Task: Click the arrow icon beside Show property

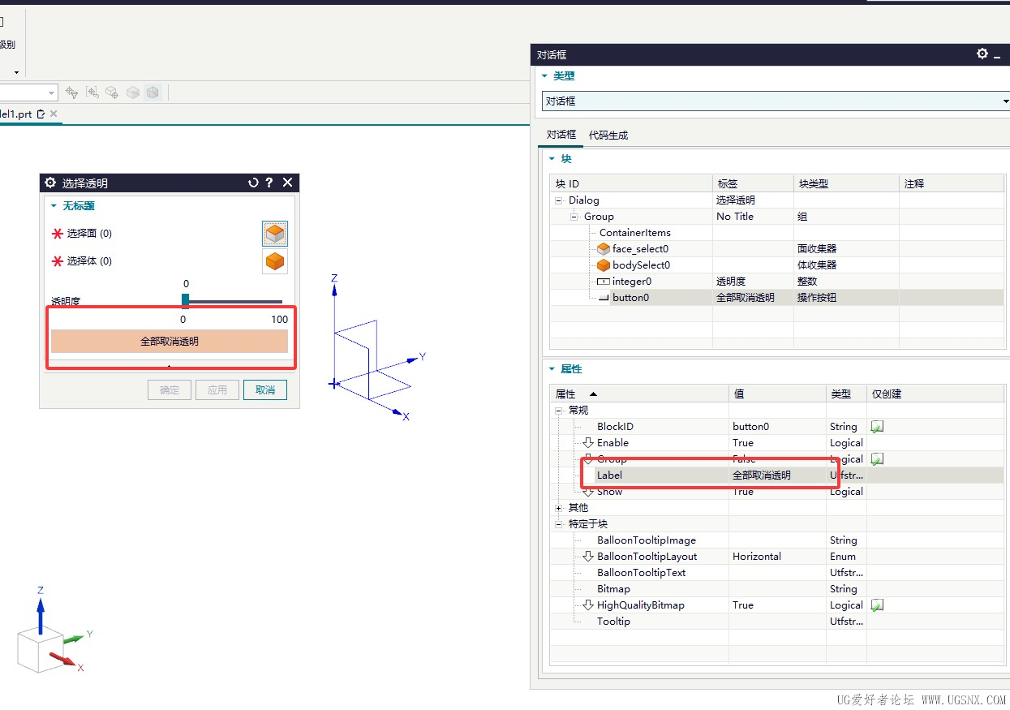Action: click(x=589, y=492)
